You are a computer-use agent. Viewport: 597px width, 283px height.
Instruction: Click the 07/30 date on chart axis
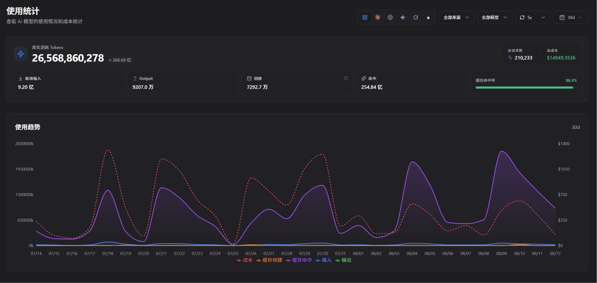pos(322,253)
